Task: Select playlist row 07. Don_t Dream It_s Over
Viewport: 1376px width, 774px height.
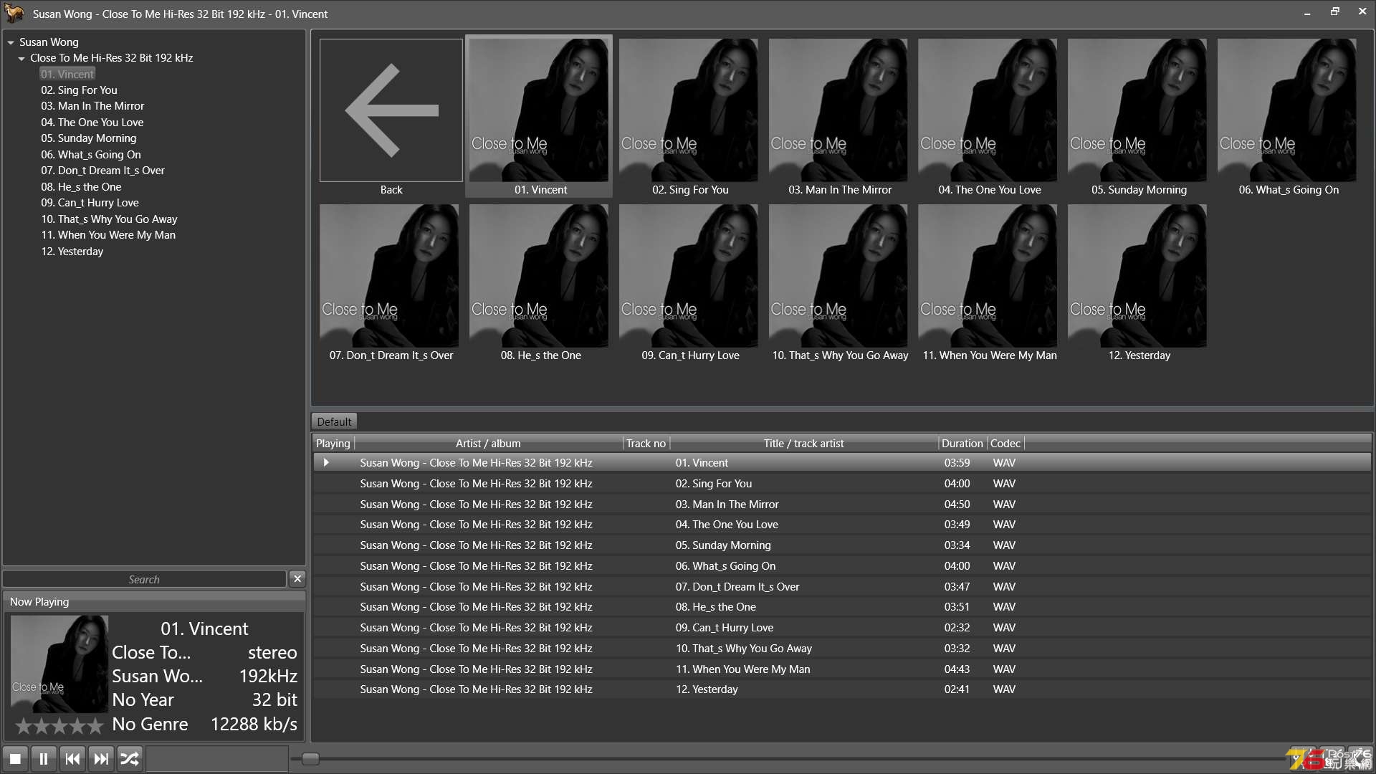Action: 842,587
